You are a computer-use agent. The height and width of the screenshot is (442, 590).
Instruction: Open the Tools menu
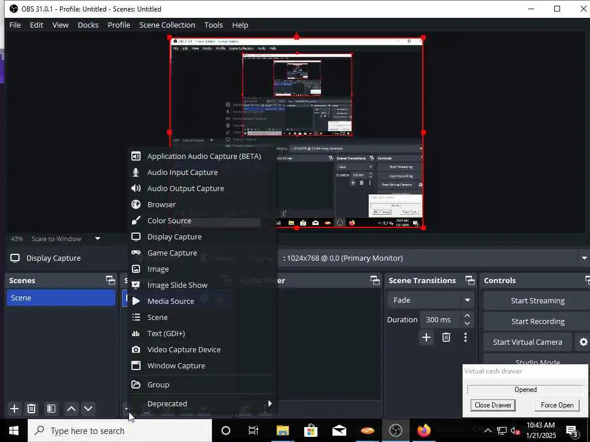coord(214,25)
